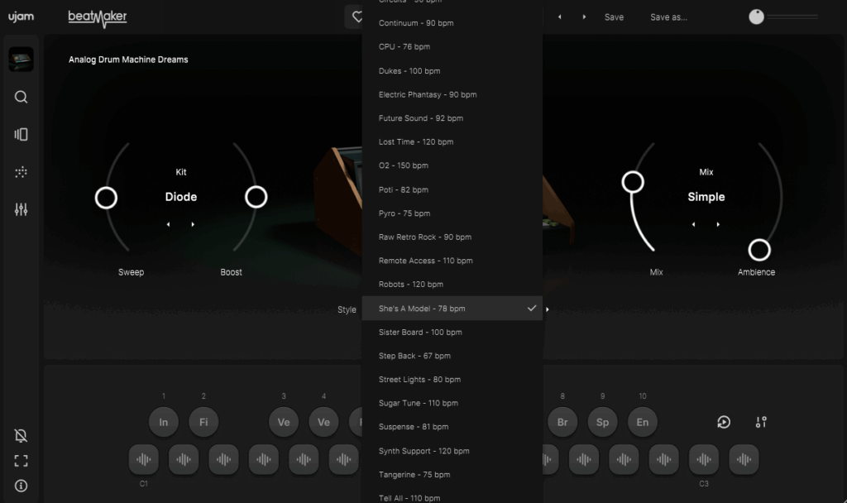Image resolution: width=847 pixels, height=503 pixels.
Task: Trigger the waveform pad labeled C1
Action: tap(144, 459)
